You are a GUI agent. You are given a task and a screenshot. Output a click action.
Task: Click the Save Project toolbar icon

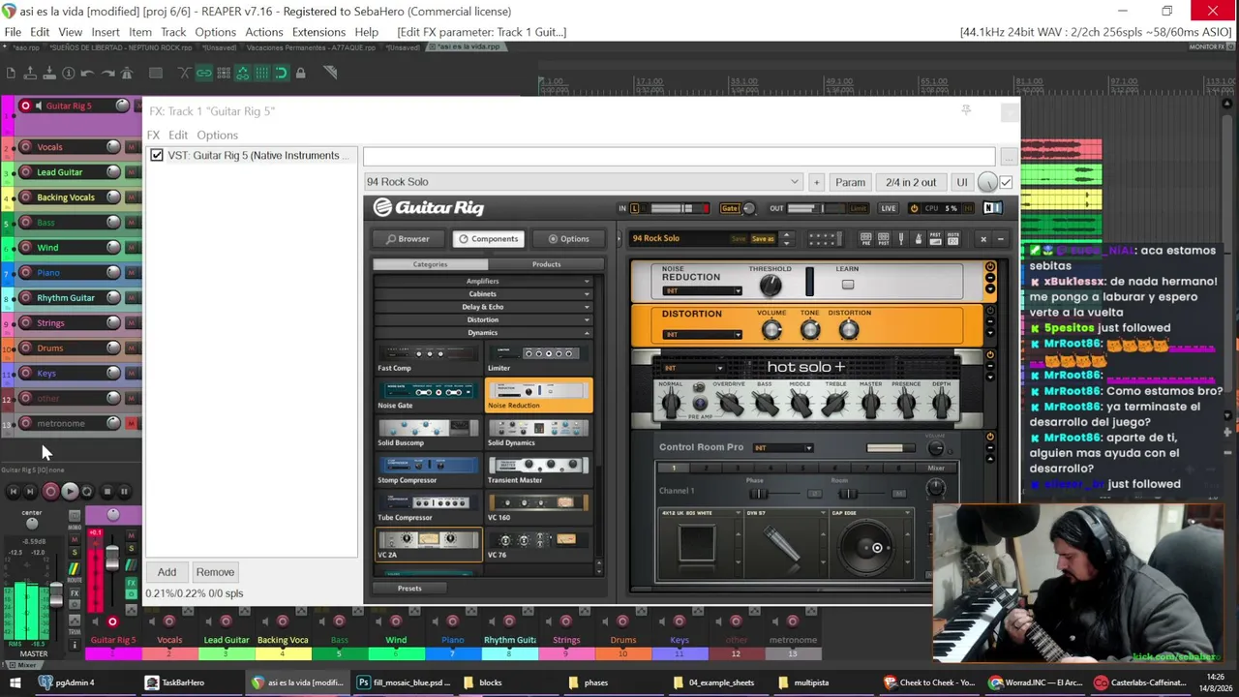(x=49, y=73)
